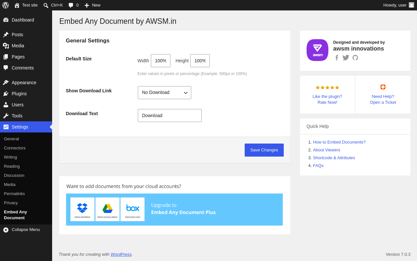Click the size hint text about pixels
The image size is (417, 261).
coord(192,74)
